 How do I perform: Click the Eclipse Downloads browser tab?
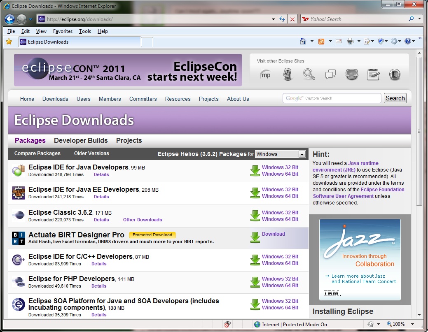click(x=80, y=42)
